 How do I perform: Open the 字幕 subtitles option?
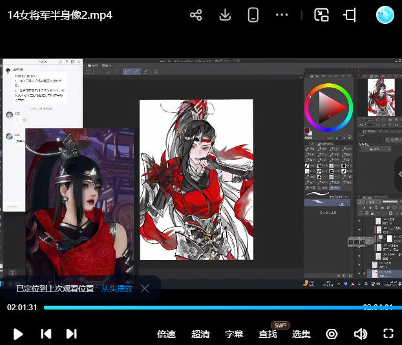pos(234,334)
